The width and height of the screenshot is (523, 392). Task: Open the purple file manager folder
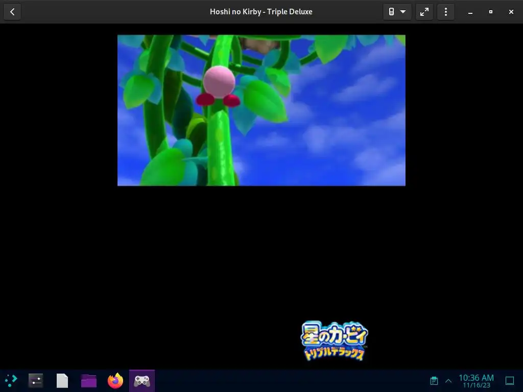(x=89, y=380)
